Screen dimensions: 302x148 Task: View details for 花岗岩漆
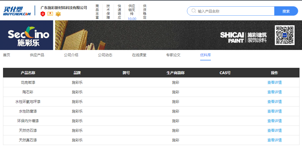point(275,82)
